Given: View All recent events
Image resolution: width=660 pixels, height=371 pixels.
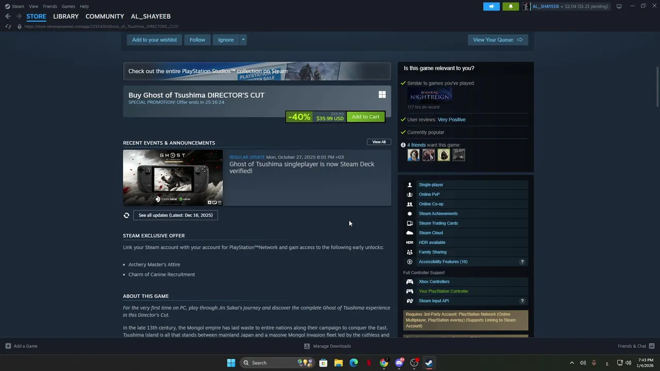Looking at the screenshot, I should (x=379, y=142).
